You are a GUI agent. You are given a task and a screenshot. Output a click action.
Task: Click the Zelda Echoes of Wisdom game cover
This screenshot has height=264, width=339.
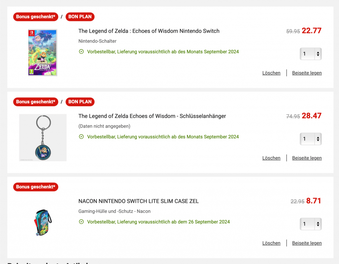coord(43,52)
